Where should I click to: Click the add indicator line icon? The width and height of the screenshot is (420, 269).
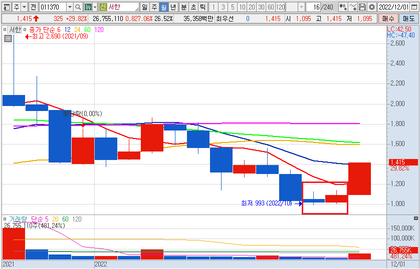click(x=353, y=7)
